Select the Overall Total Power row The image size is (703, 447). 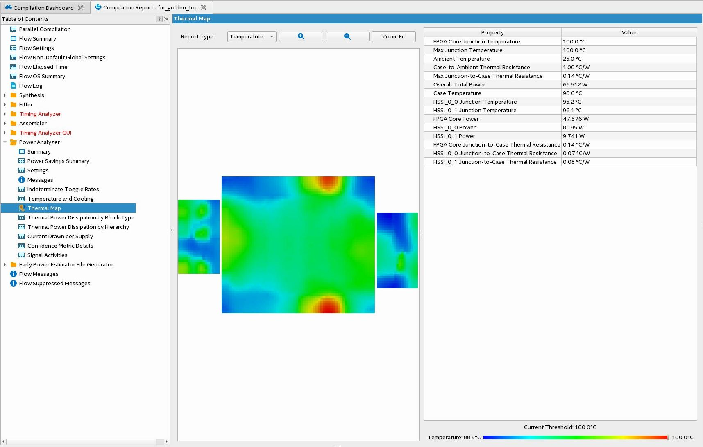560,84
